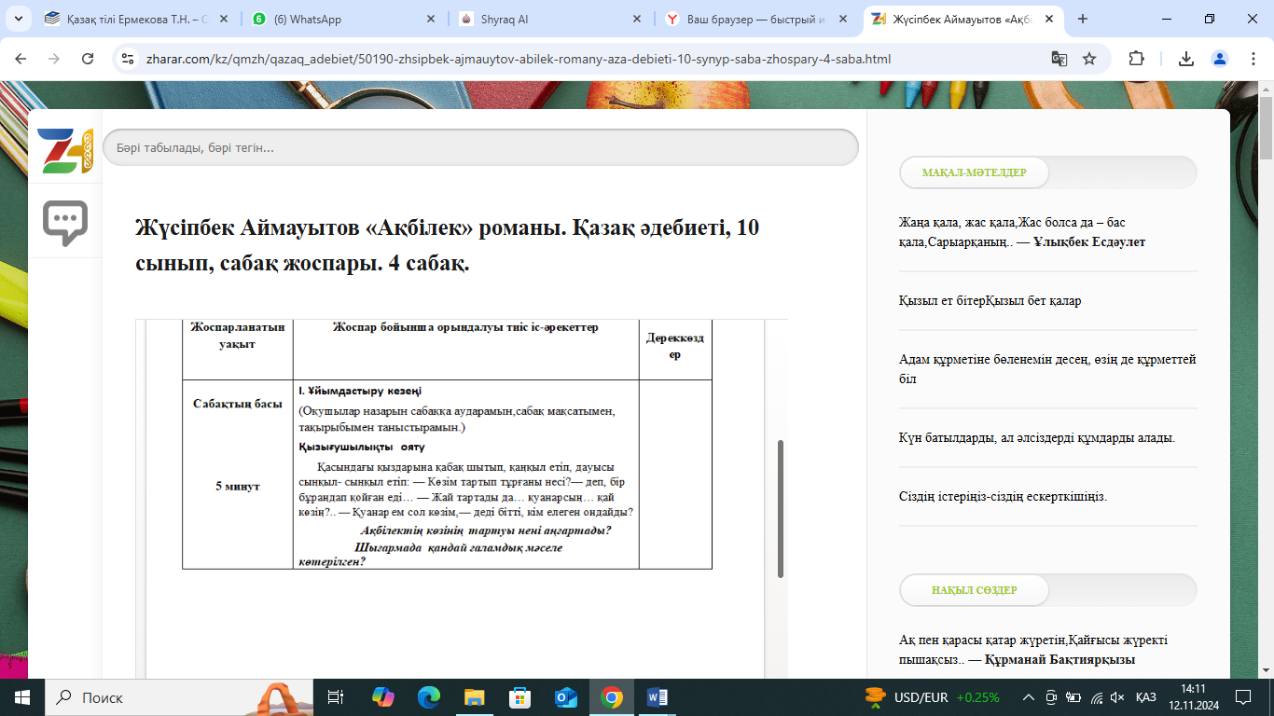Switch the ҚАЗ input language indicator
The height and width of the screenshot is (716, 1274).
point(1146,697)
